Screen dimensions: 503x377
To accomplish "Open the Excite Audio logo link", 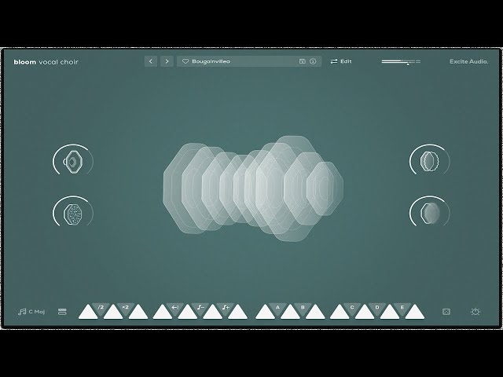I will pos(468,61).
